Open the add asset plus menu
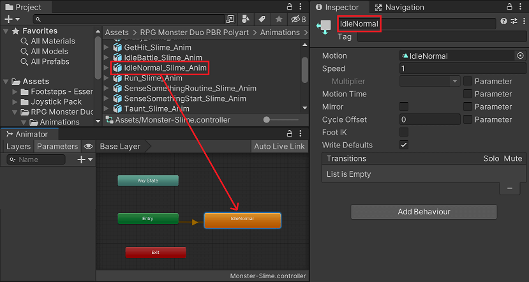The height and width of the screenshot is (282, 529). coord(12,19)
